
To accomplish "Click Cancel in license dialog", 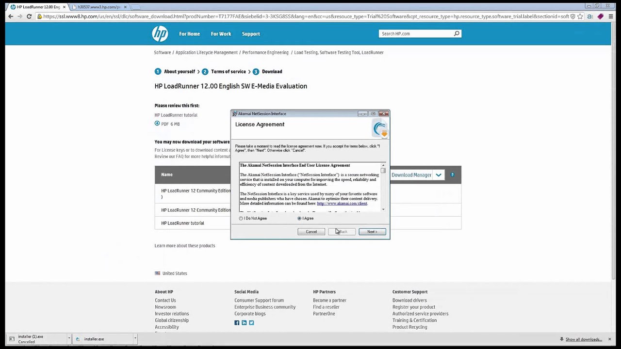I will point(311,232).
